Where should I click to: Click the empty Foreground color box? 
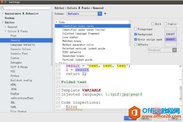coord(171,29)
